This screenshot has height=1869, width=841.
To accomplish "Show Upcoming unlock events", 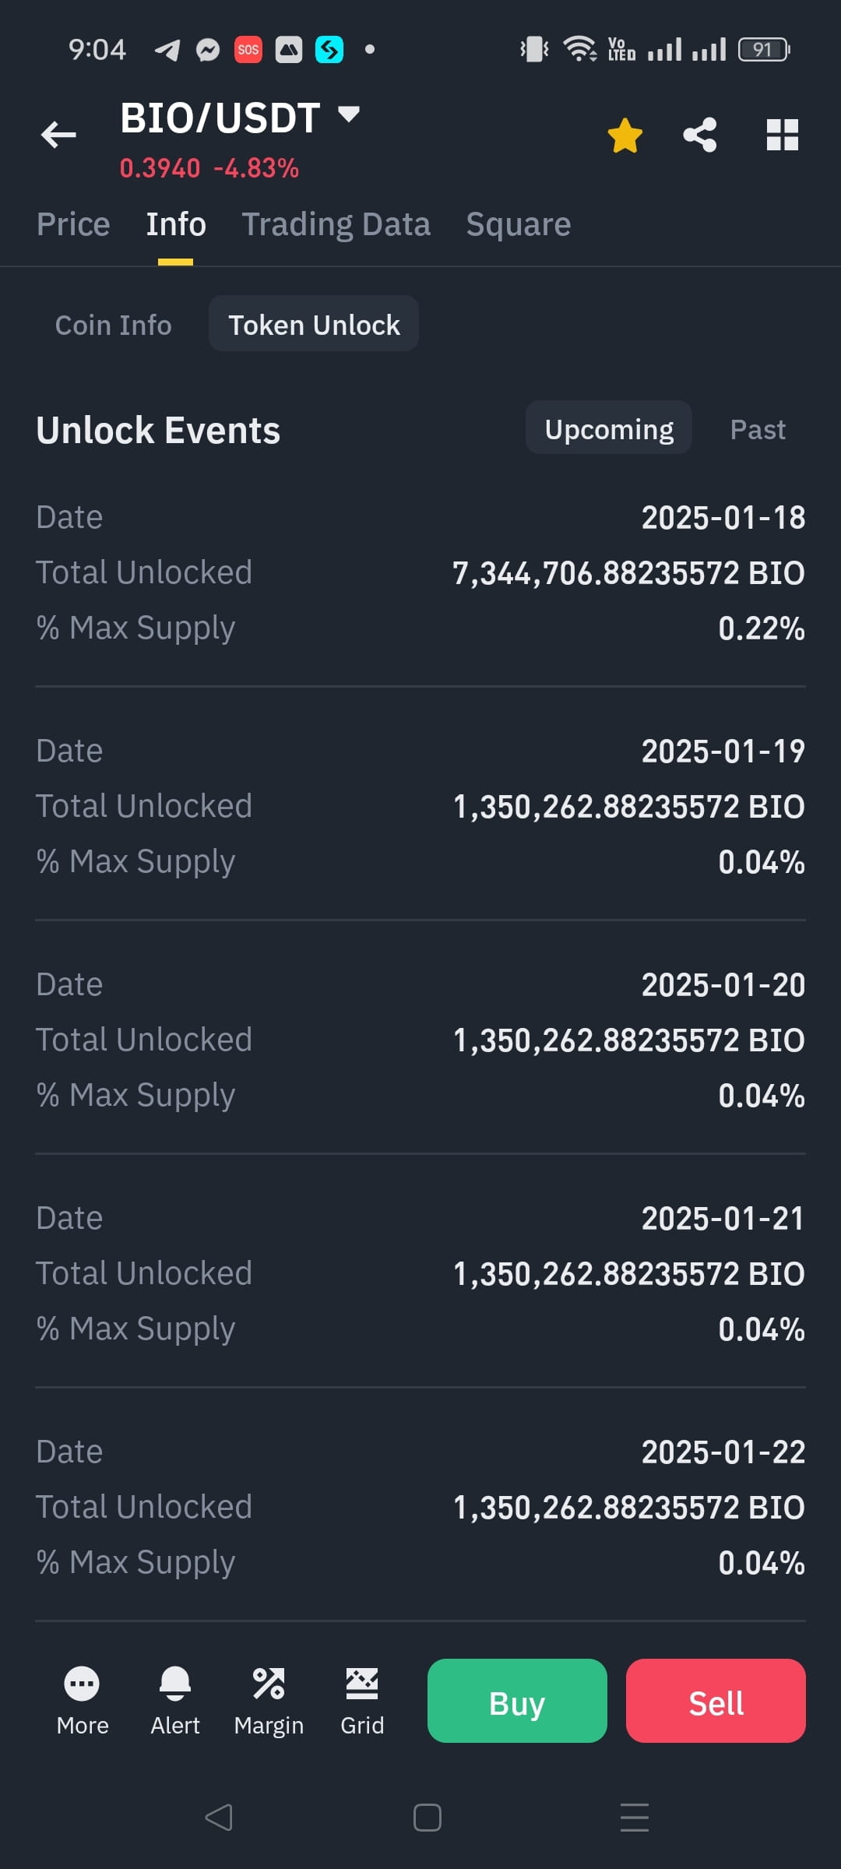I will [x=609, y=428].
